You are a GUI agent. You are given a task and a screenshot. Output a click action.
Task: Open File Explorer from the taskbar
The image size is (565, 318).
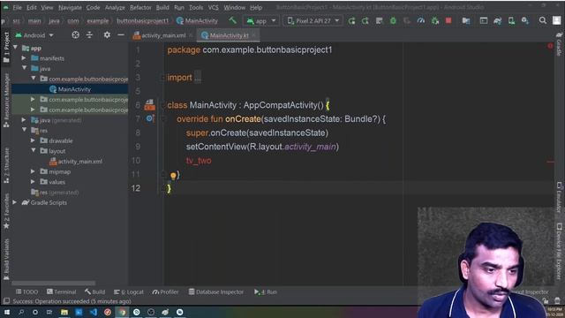click(x=64, y=312)
